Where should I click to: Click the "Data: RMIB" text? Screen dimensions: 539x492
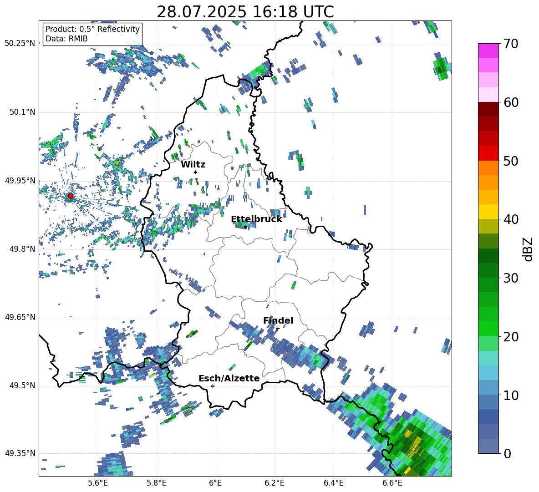(x=66, y=39)
